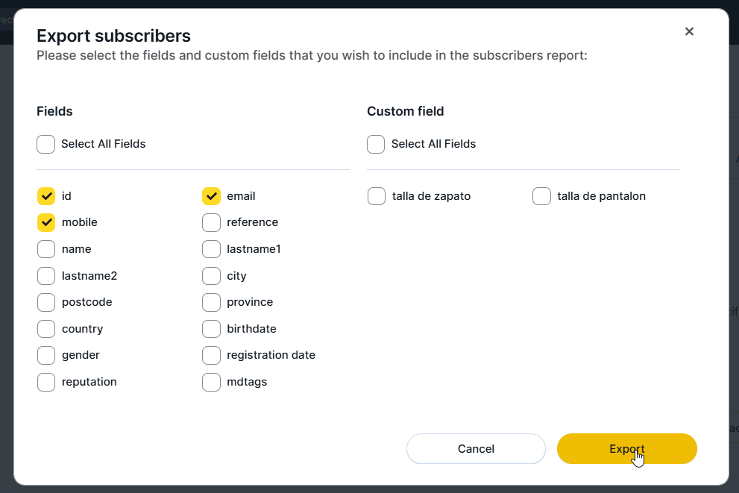Check Select All Fields under Custom field
The width and height of the screenshot is (739, 493).
coord(376,144)
